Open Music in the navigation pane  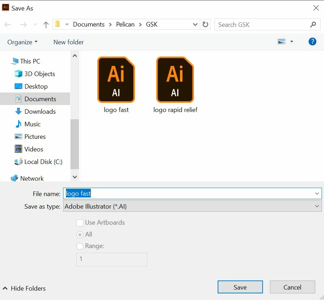pos(28,124)
